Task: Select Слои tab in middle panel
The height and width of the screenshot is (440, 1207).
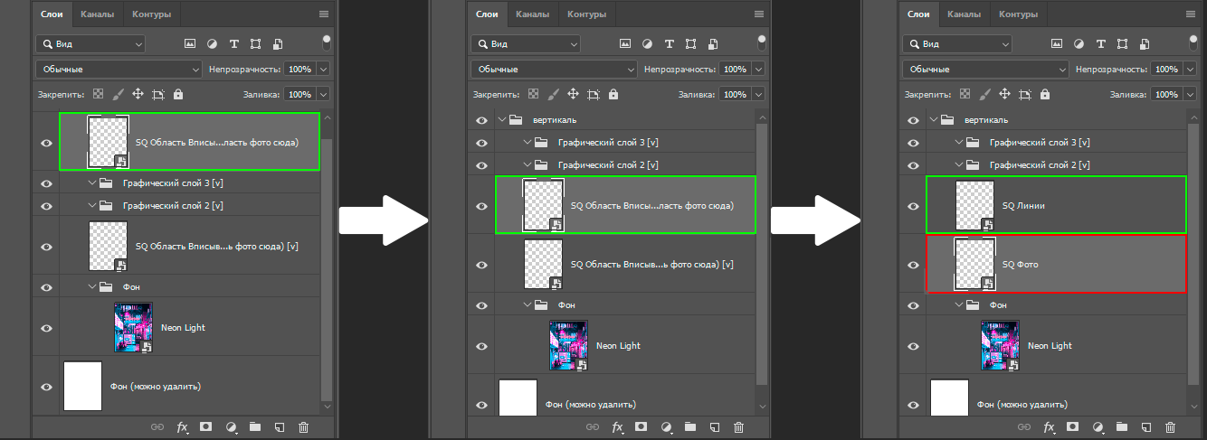Action: click(488, 14)
